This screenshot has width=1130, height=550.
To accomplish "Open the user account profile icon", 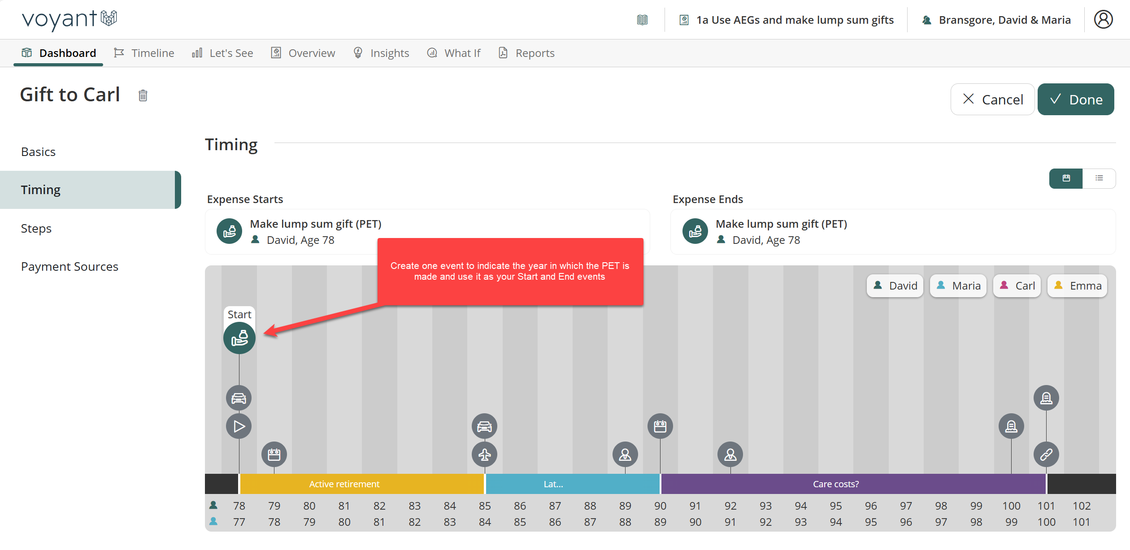I will [1103, 20].
